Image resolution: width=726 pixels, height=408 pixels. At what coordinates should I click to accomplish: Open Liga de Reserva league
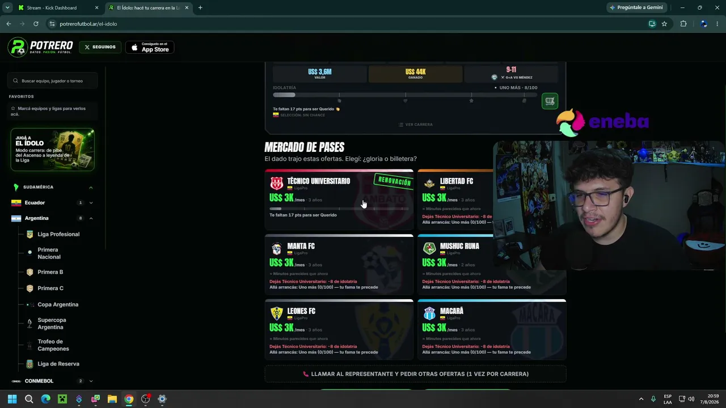click(x=58, y=364)
